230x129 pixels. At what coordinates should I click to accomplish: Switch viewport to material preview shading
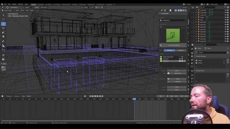pos(183,10)
